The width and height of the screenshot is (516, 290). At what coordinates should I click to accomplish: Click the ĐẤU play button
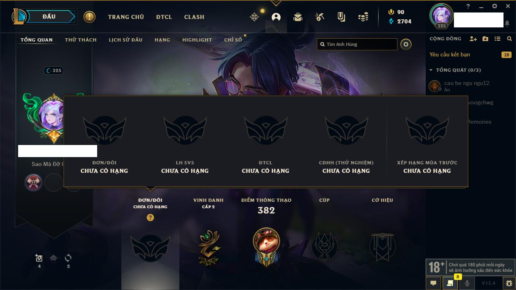49,17
